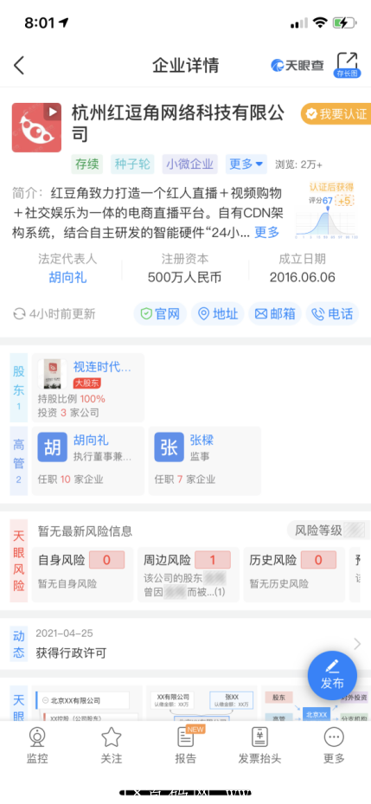Tap the back arrow in header
Viewport: 371px width, 804px height.
pos(19,66)
